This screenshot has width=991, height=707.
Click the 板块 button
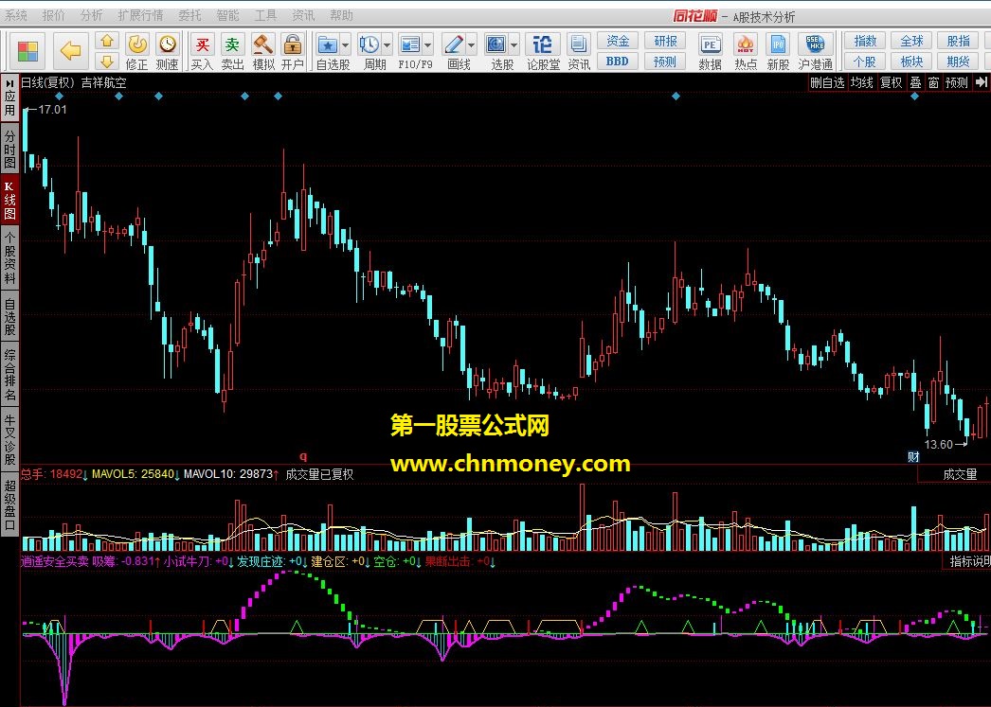point(911,62)
